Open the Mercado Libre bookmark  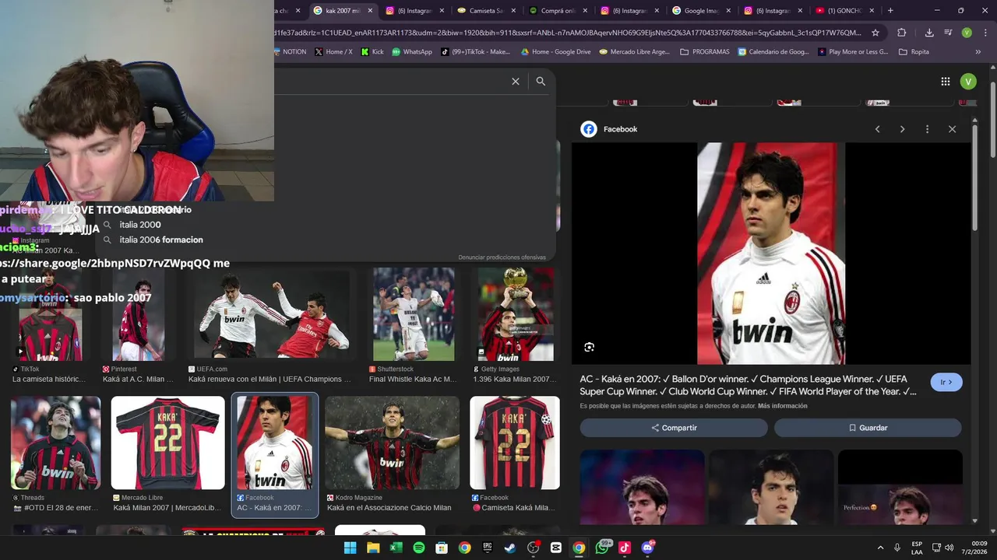(634, 52)
